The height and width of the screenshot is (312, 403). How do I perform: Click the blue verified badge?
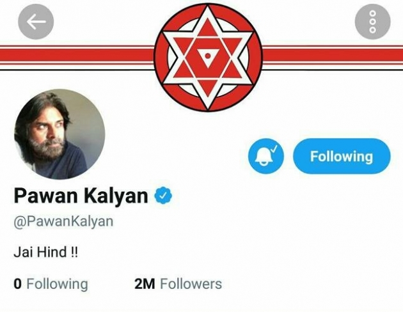164,196
